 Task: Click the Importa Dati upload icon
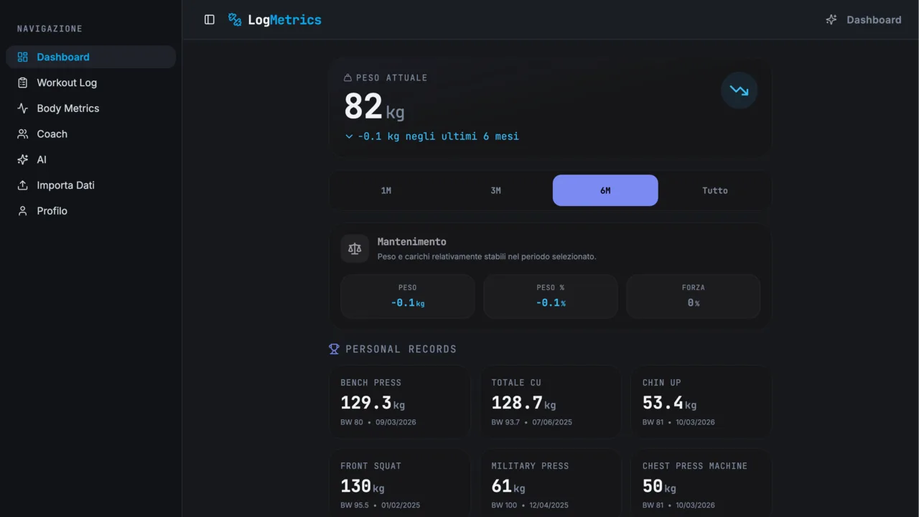[x=23, y=185]
